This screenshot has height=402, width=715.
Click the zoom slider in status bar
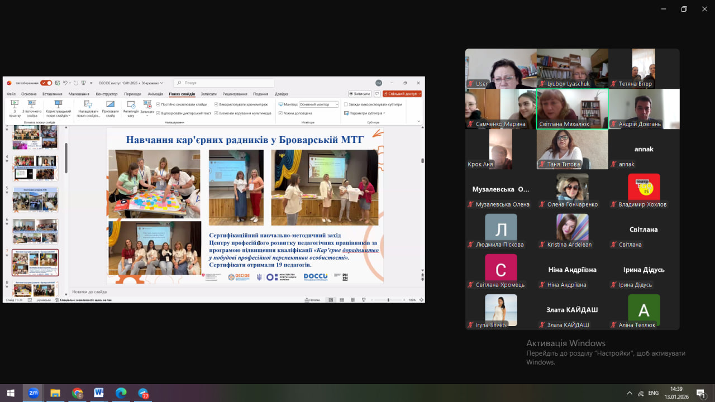point(389,300)
